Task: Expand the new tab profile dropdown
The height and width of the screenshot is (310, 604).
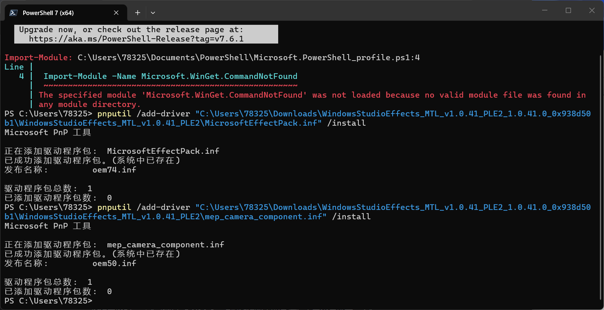Action: [153, 12]
